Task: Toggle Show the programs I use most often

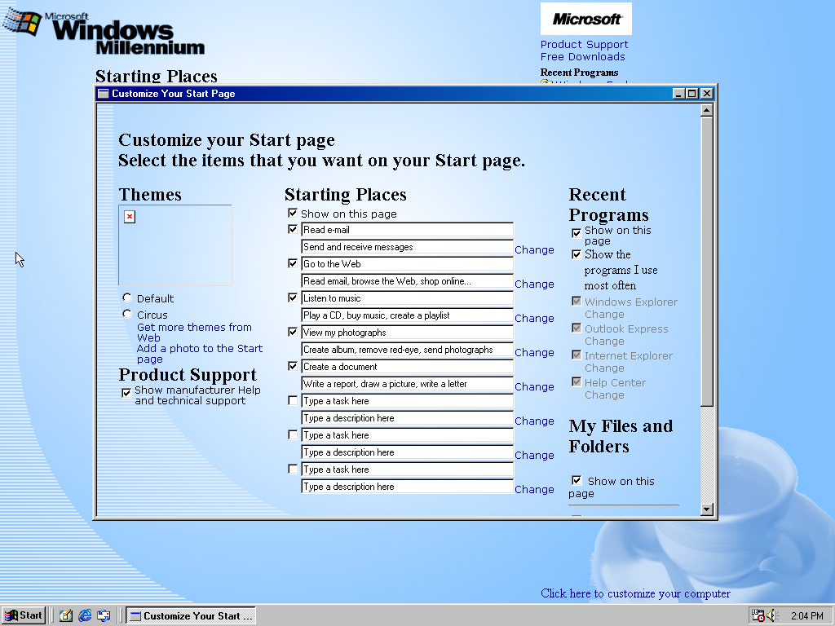Action: 577,254
